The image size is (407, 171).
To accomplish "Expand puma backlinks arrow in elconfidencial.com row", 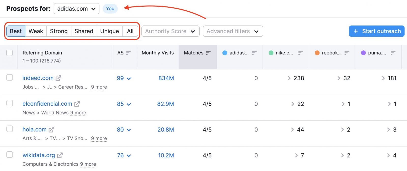I will coord(389,104).
